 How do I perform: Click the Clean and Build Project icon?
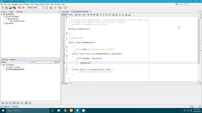pyautogui.click(x=51, y=8)
